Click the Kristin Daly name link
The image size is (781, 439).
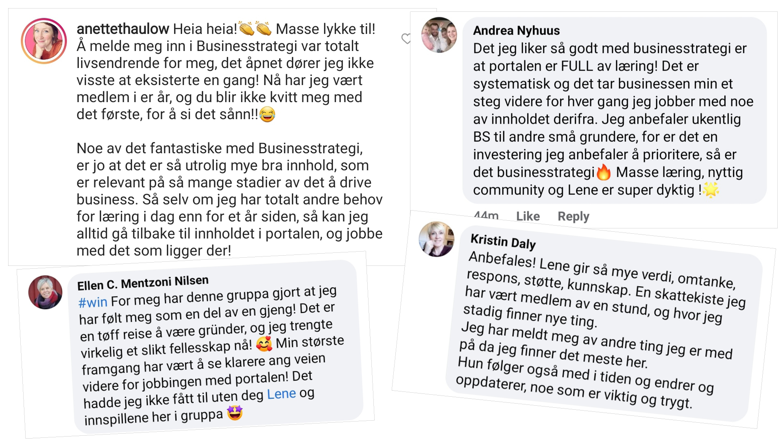[503, 241]
